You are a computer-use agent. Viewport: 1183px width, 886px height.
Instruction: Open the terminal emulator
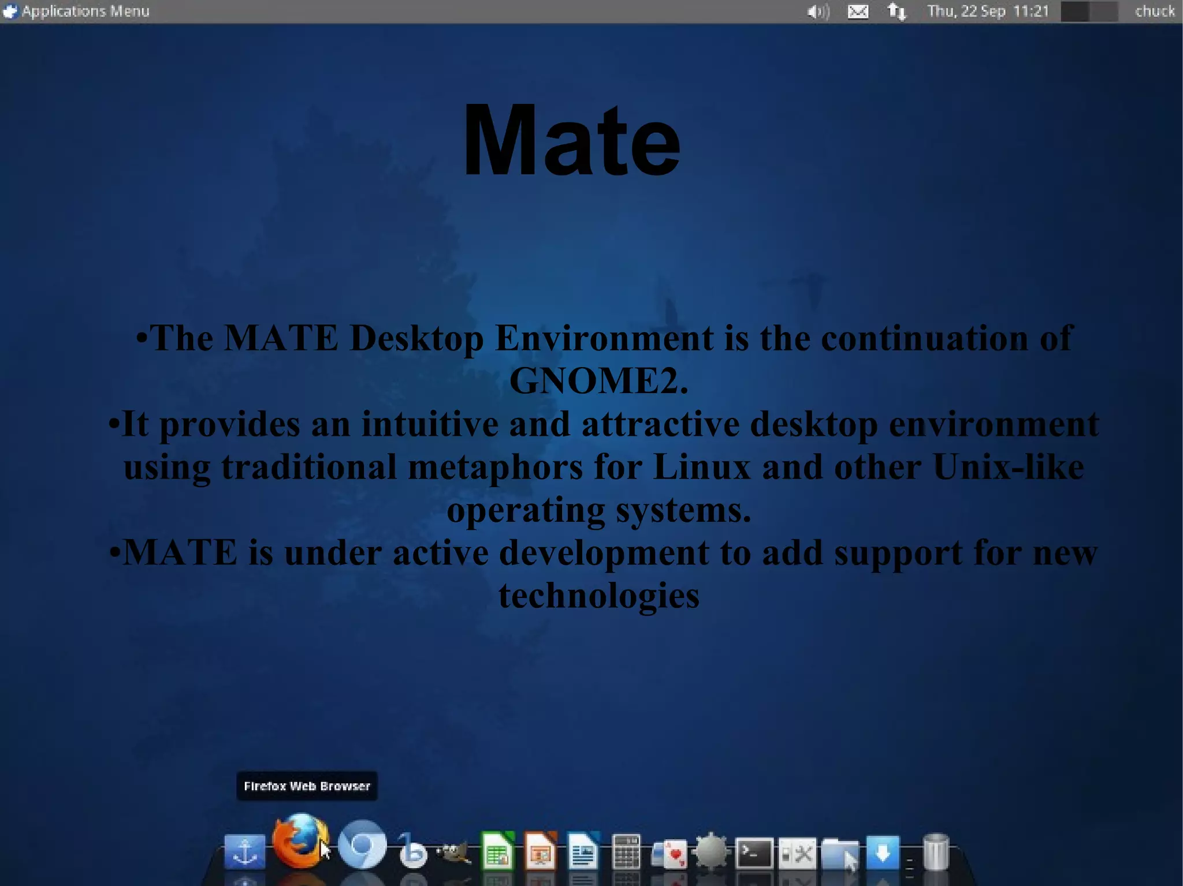pos(754,852)
